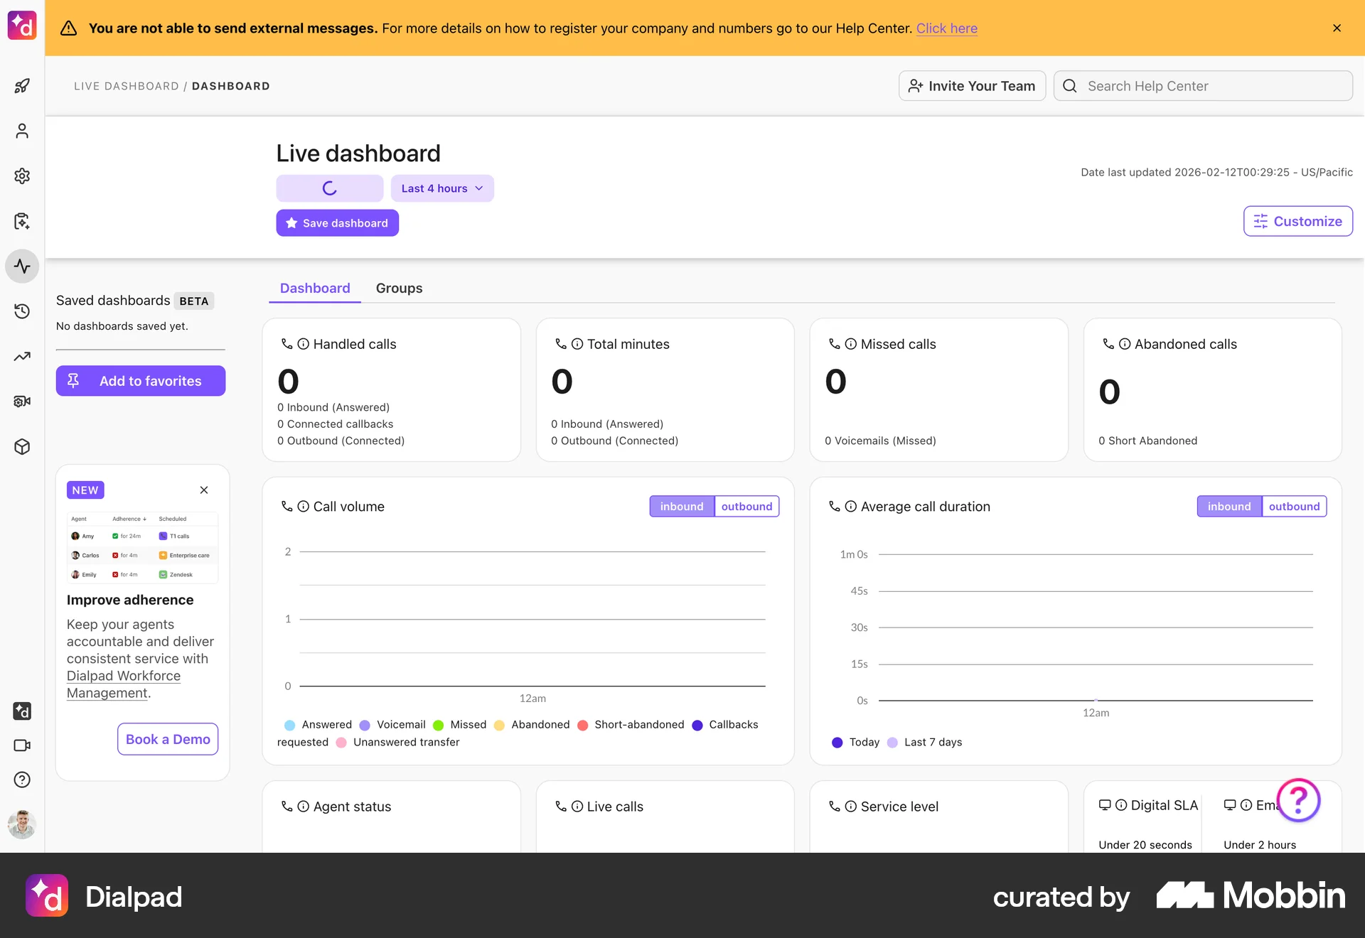Select the contacts person icon

pyautogui.click(x=22, y=131)
